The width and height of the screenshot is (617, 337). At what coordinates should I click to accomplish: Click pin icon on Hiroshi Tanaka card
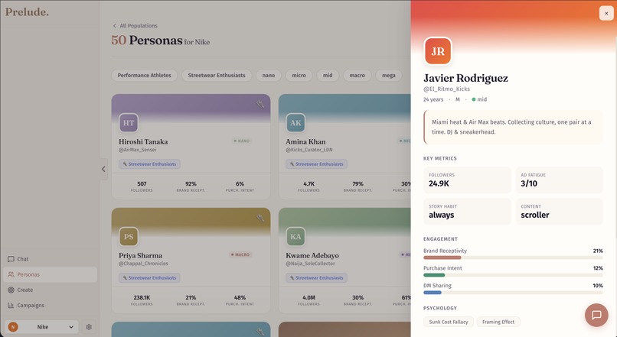[260, 104]
